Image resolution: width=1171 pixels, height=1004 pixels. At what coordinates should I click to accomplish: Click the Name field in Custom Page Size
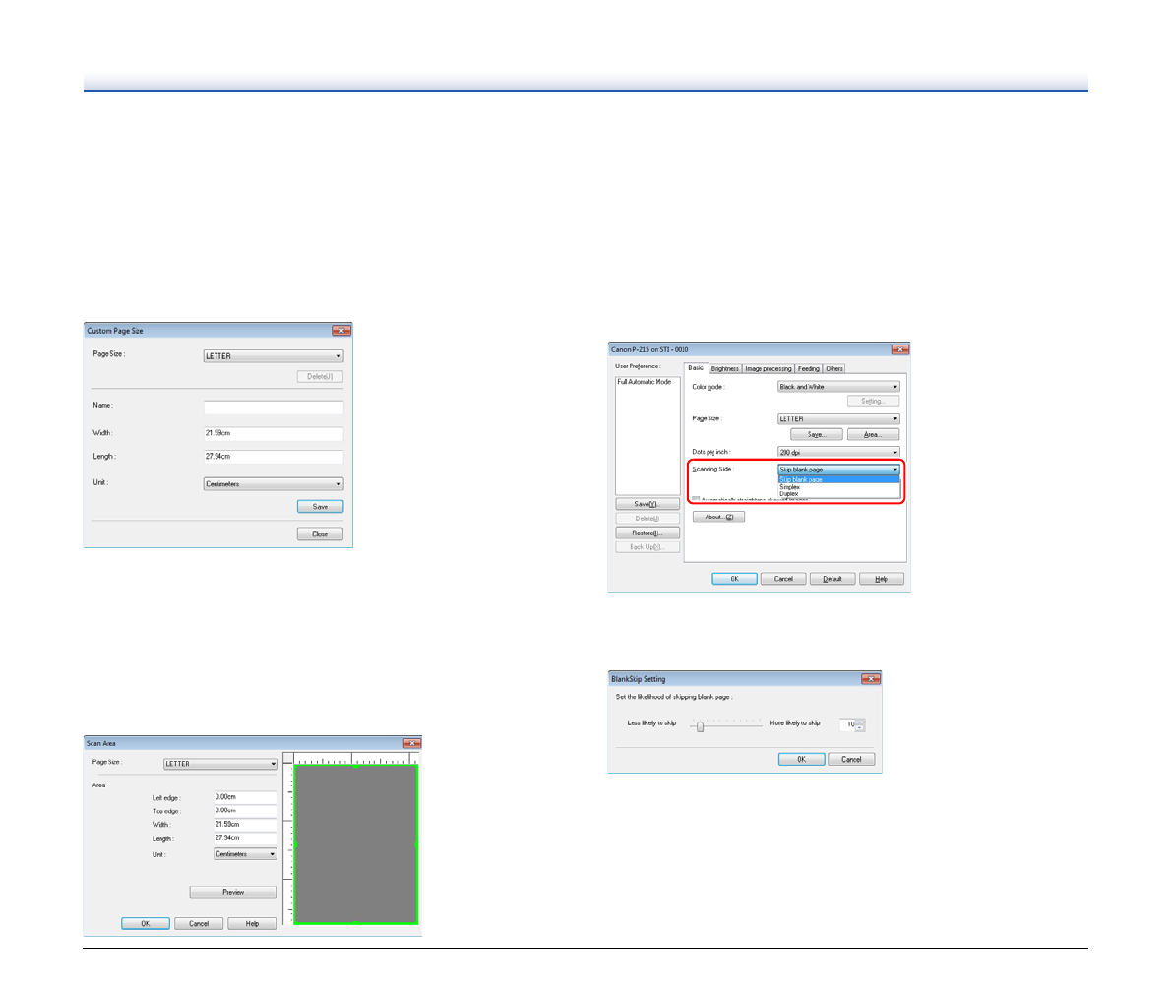(273, 407)
